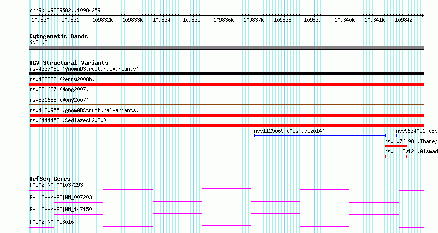Screen dimensions: 438x233
Task: Click ruler tick label 109837k
Action: pos(253,20)
